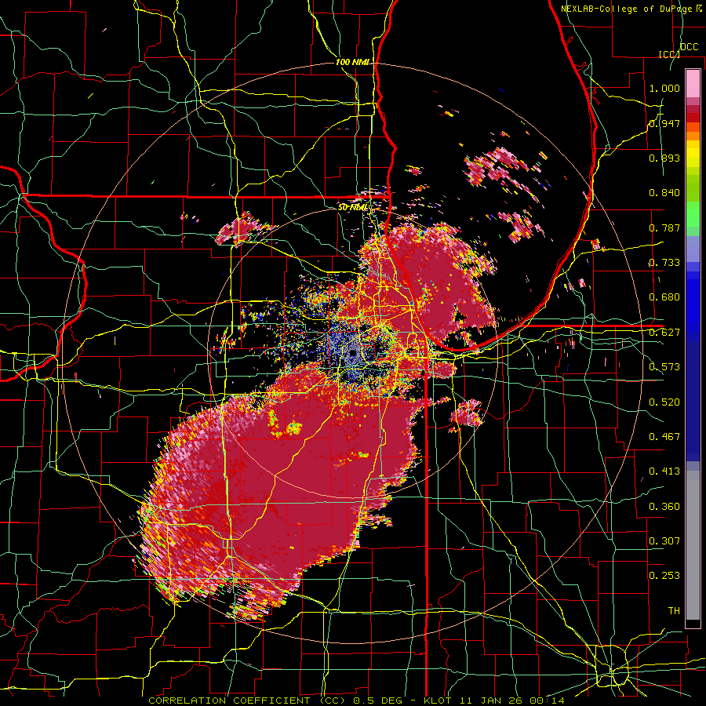Click the 00:14 timestamp
The image size is (706, 706).
click(x=548, y=701)
